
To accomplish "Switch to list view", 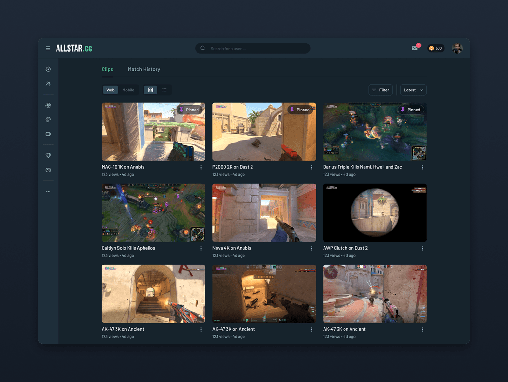I will 164,90.
